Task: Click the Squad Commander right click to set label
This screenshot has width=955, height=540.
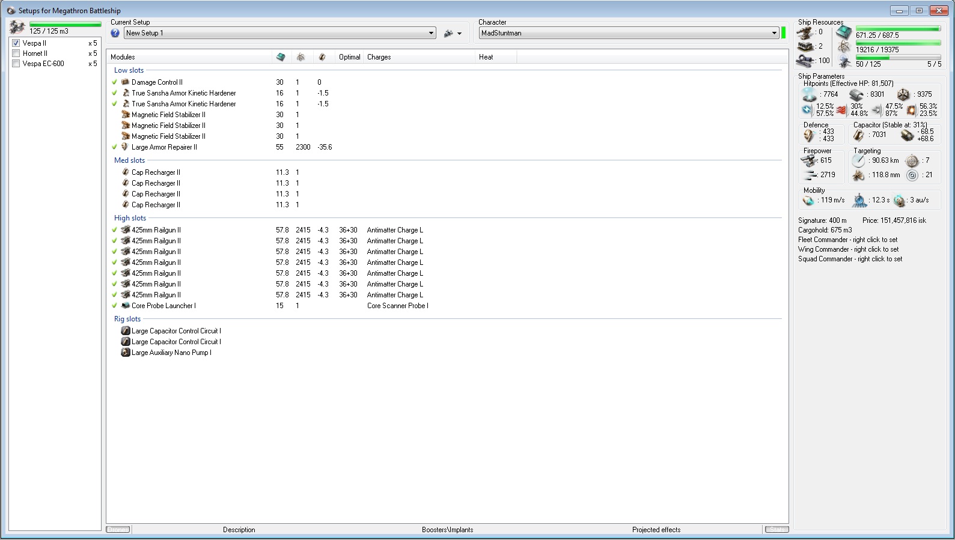Action: tap(850, 259)
